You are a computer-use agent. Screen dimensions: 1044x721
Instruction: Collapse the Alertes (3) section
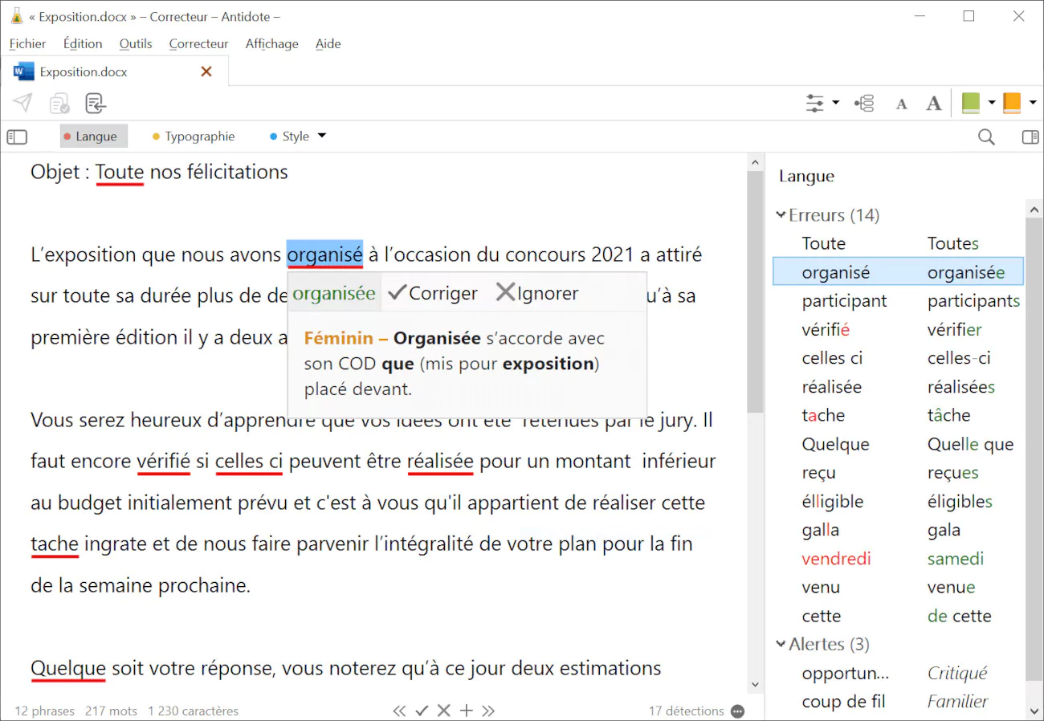click(x=781, y=644)
